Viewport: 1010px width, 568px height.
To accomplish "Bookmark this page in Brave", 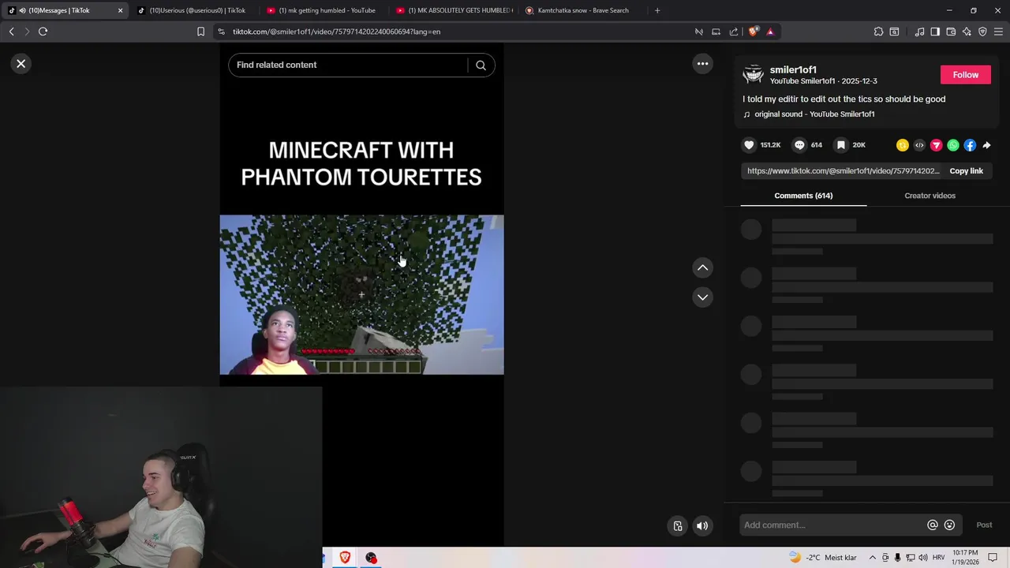I will pyautogui.click(x=200, y=32).
